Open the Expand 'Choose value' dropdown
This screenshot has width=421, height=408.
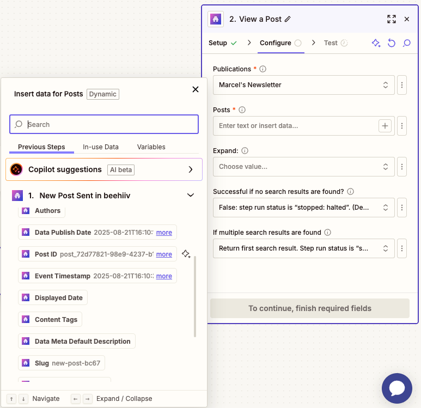303,167
